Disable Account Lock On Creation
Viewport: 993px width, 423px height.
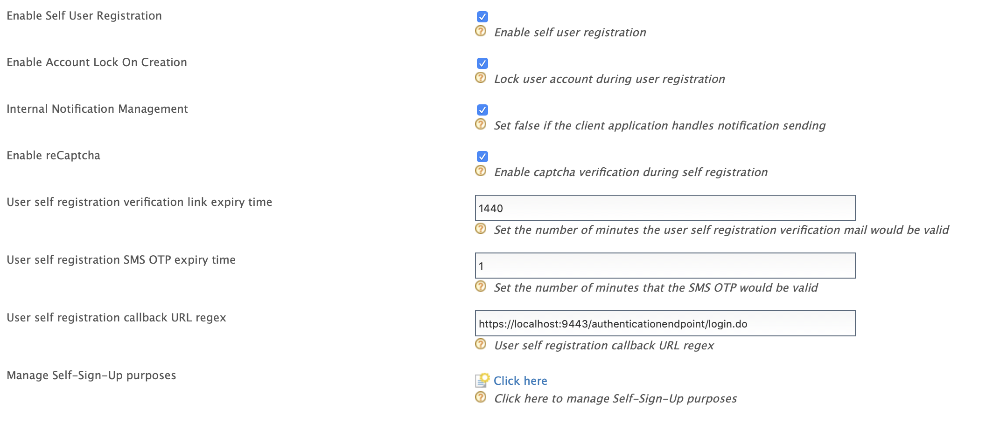(x=482, y=63)
